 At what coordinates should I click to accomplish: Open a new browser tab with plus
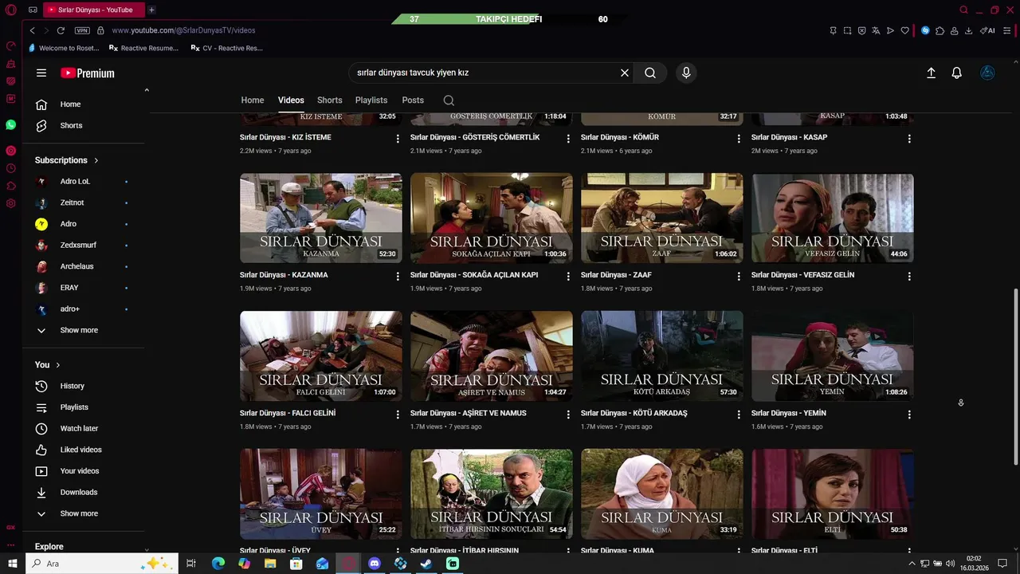[151, 10]
